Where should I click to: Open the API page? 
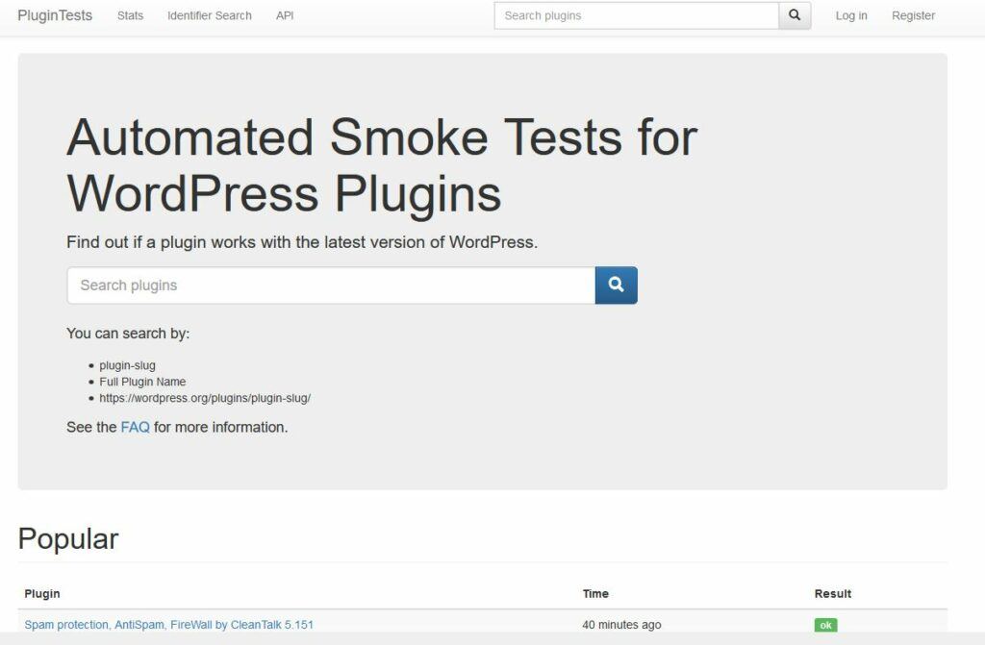[283, 15]
